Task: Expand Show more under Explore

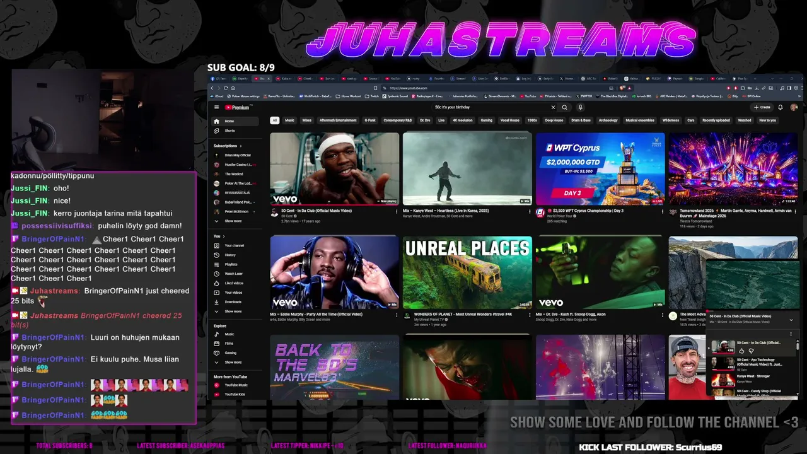Action: [x=235, y=362]
